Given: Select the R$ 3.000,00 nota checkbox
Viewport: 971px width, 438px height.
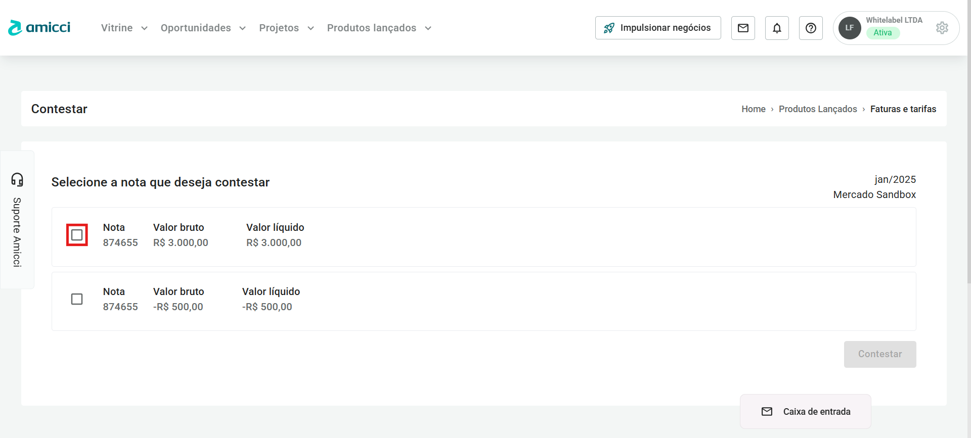Looking at the screenshot, I should point(77,235).
